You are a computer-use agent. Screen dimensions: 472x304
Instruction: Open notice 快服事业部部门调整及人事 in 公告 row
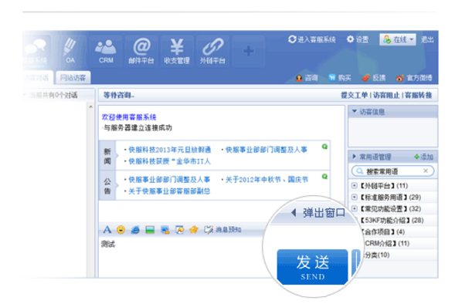(169, 180)
